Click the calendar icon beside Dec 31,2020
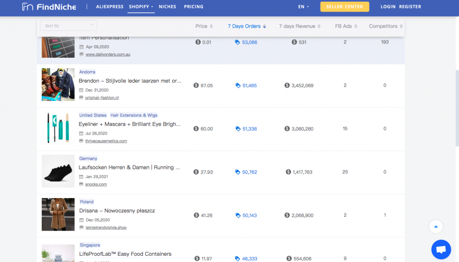The height and width of the screenshot is (262, 459). point(81,90)
